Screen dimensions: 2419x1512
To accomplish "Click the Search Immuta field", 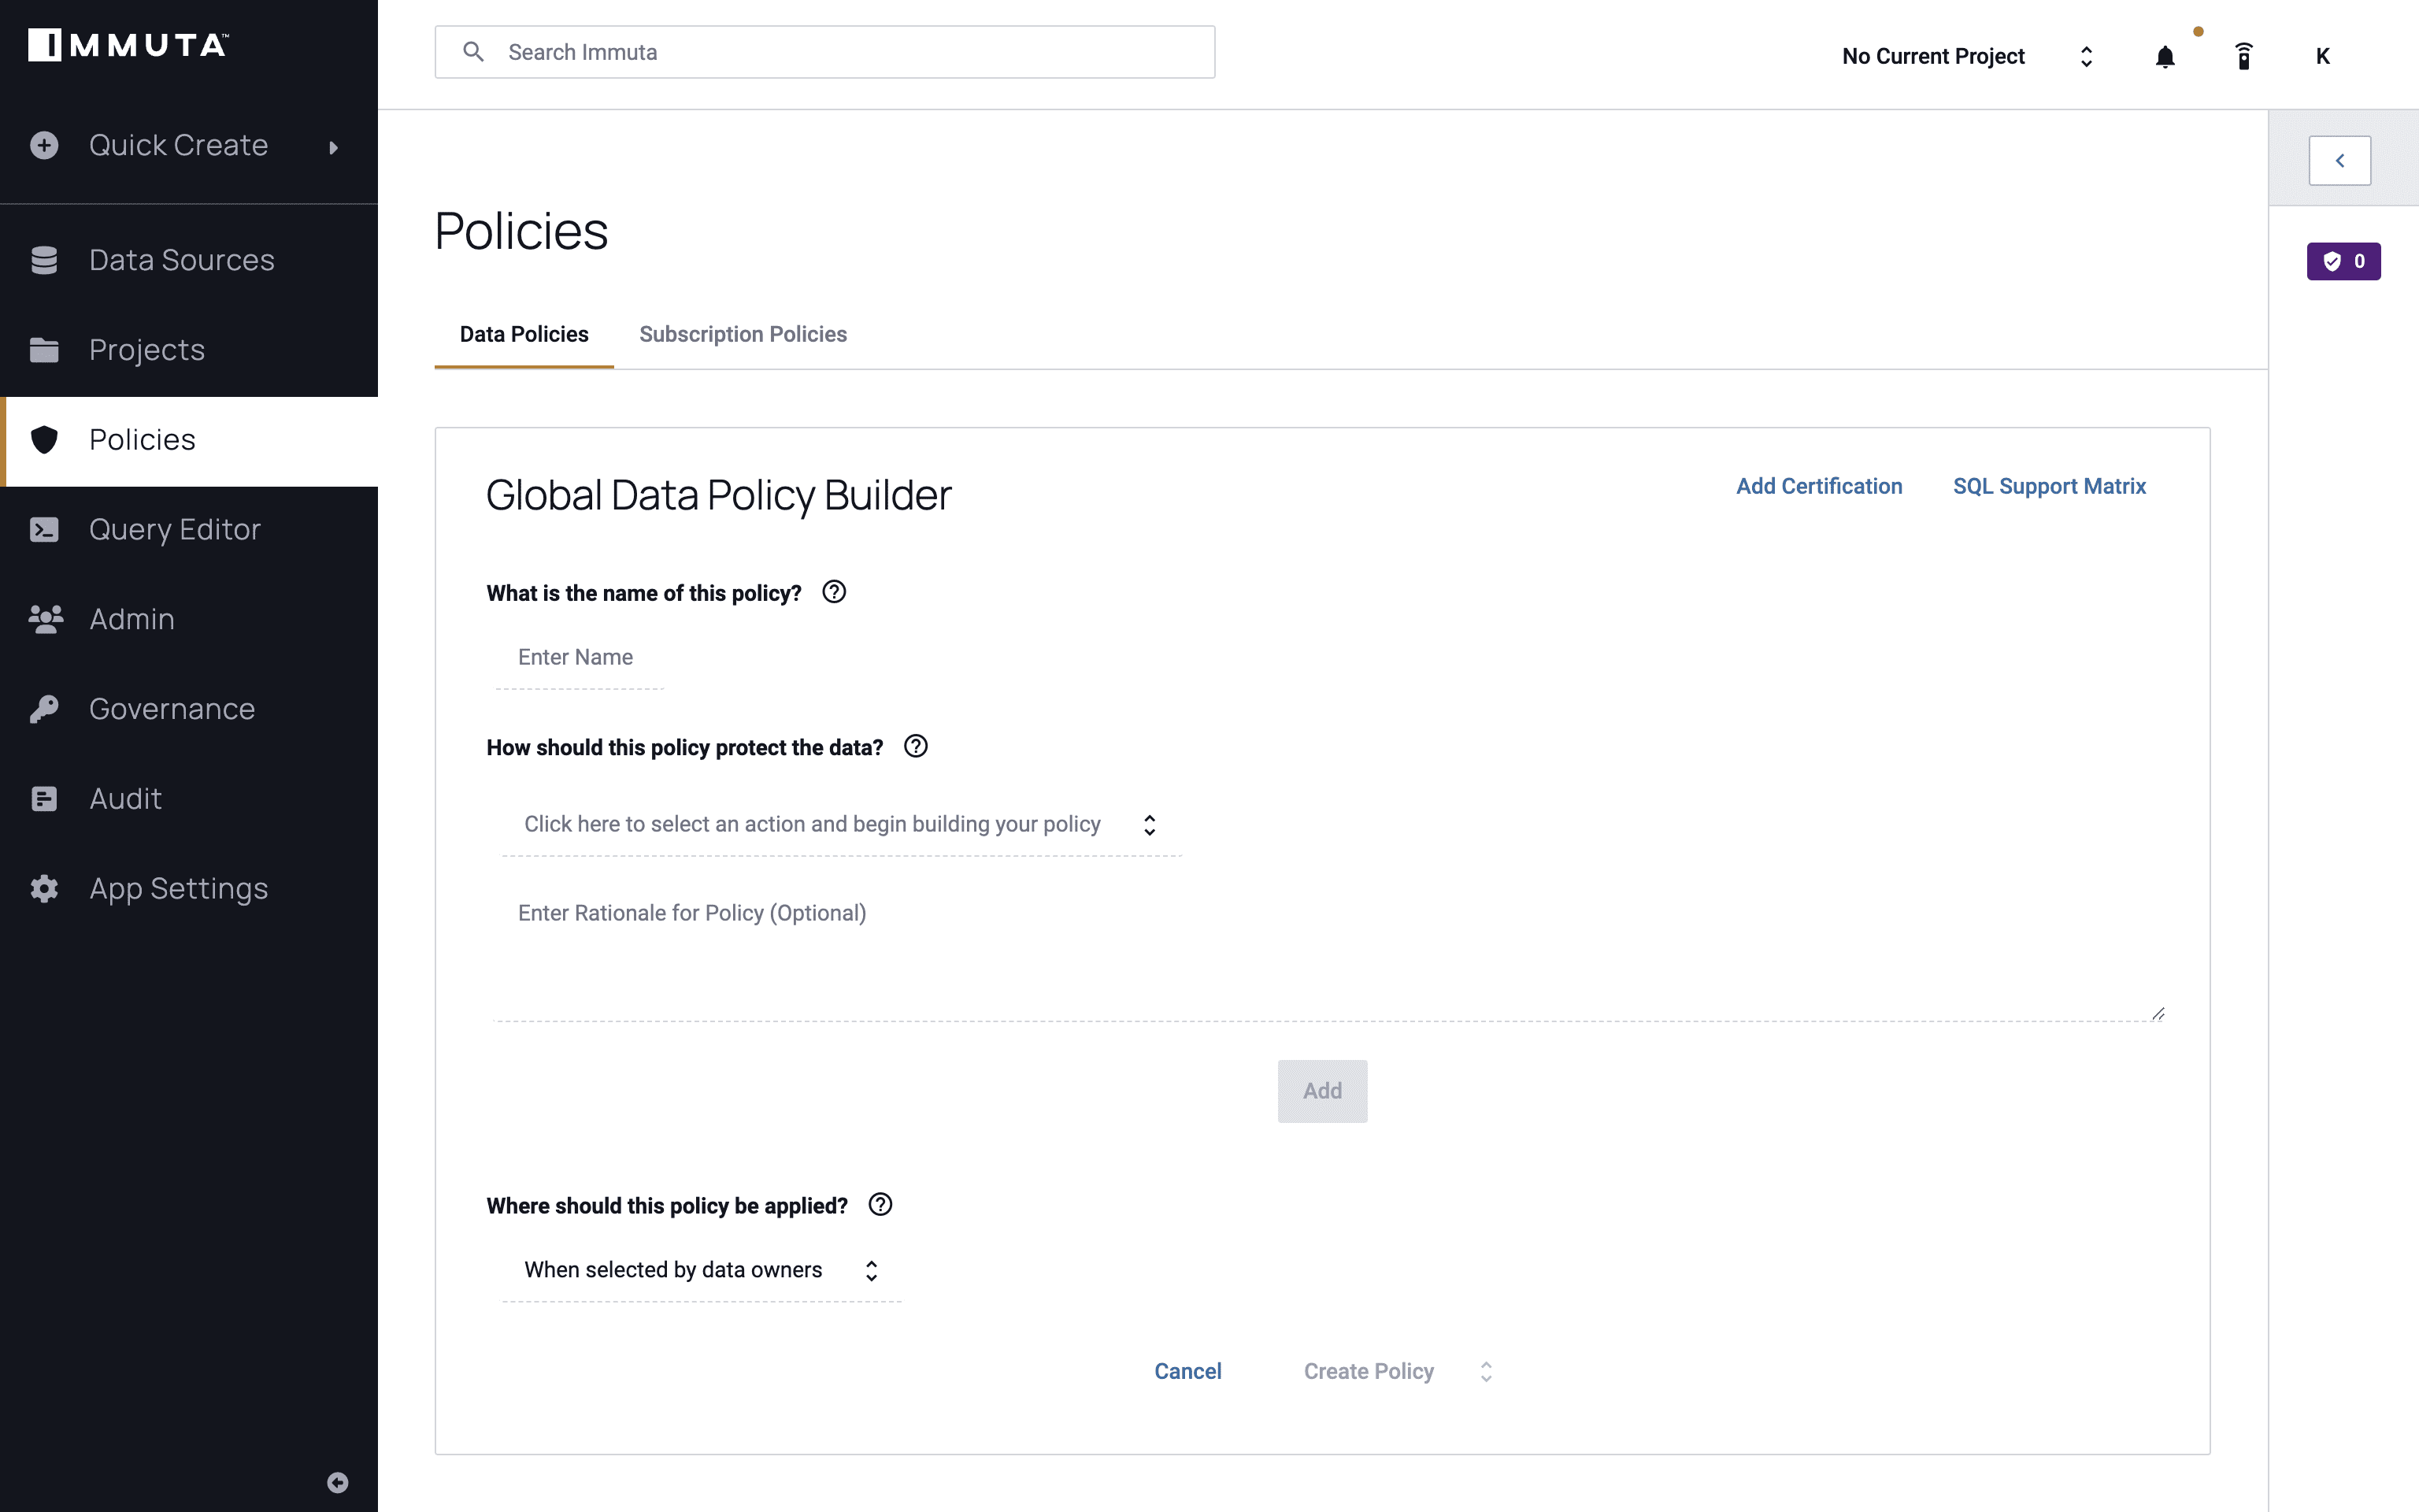I will pos(824,52).
